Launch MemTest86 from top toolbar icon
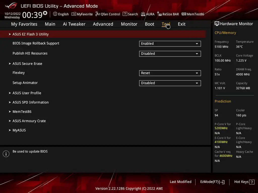Screen dimensions: 258x193 point(184,14)
